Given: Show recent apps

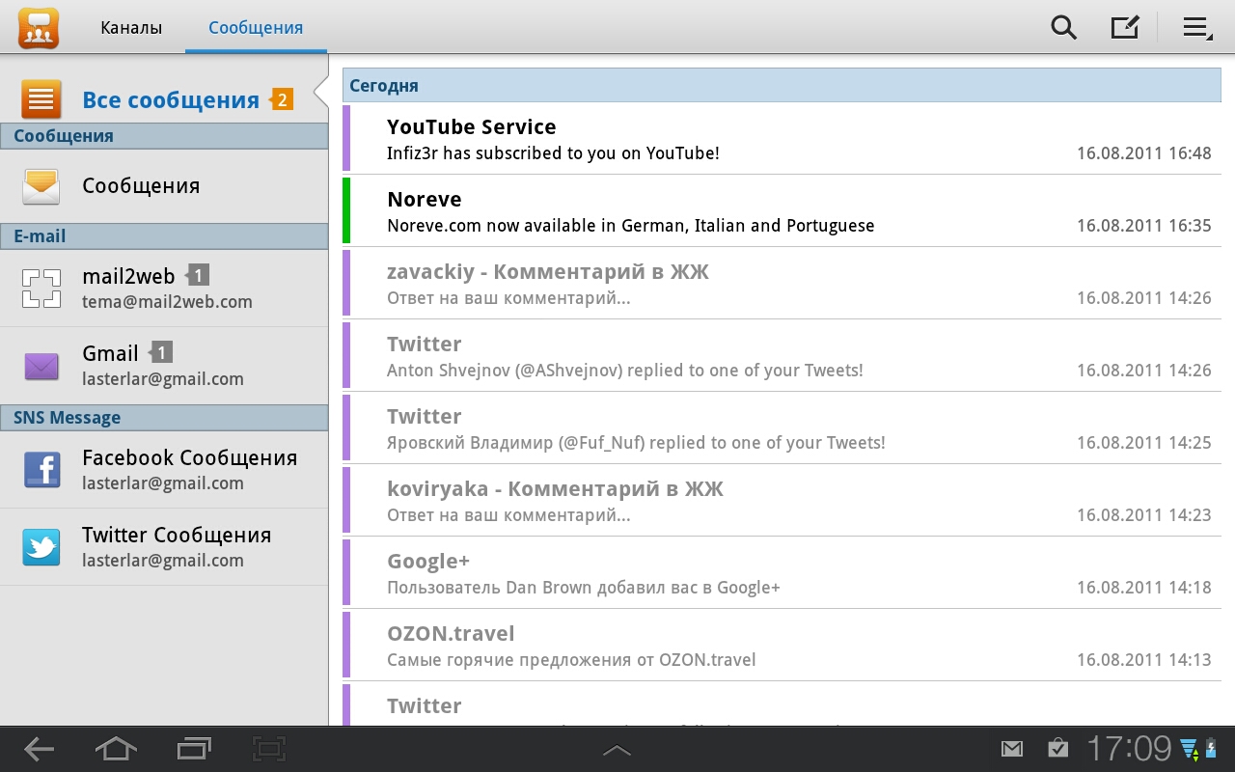Looking at the screenshot, I should coord(193,749).
